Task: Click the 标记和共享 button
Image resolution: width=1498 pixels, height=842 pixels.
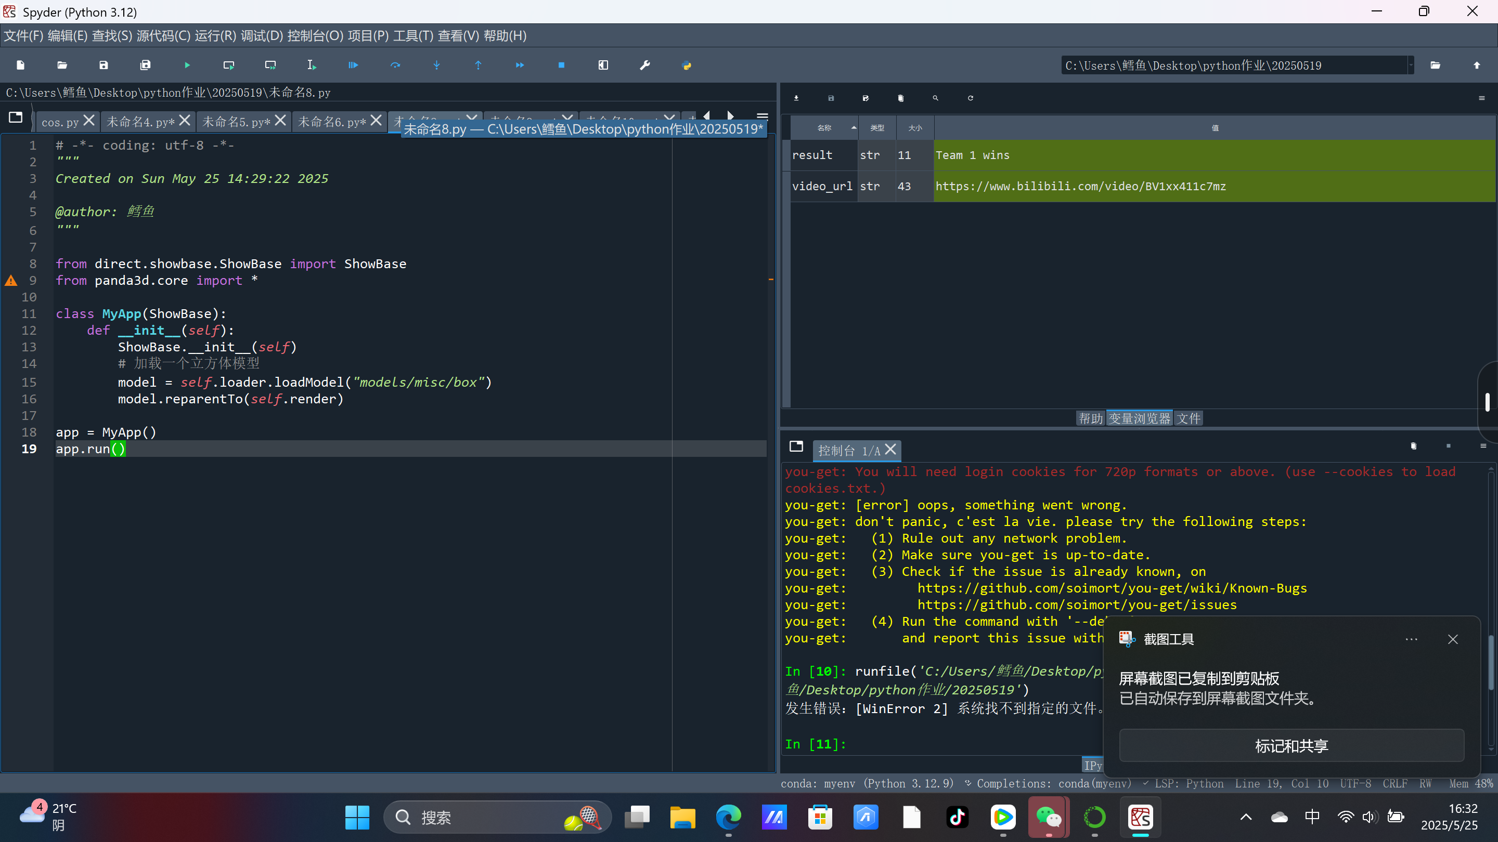Action: click(1291, 745)
